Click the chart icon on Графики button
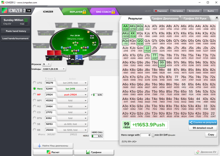 click(x=88, y=152)
